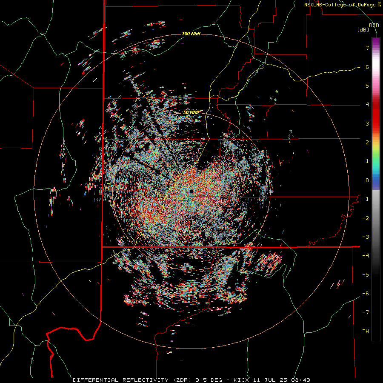Click the -4 value on the color scale

(x=366, y=256)
